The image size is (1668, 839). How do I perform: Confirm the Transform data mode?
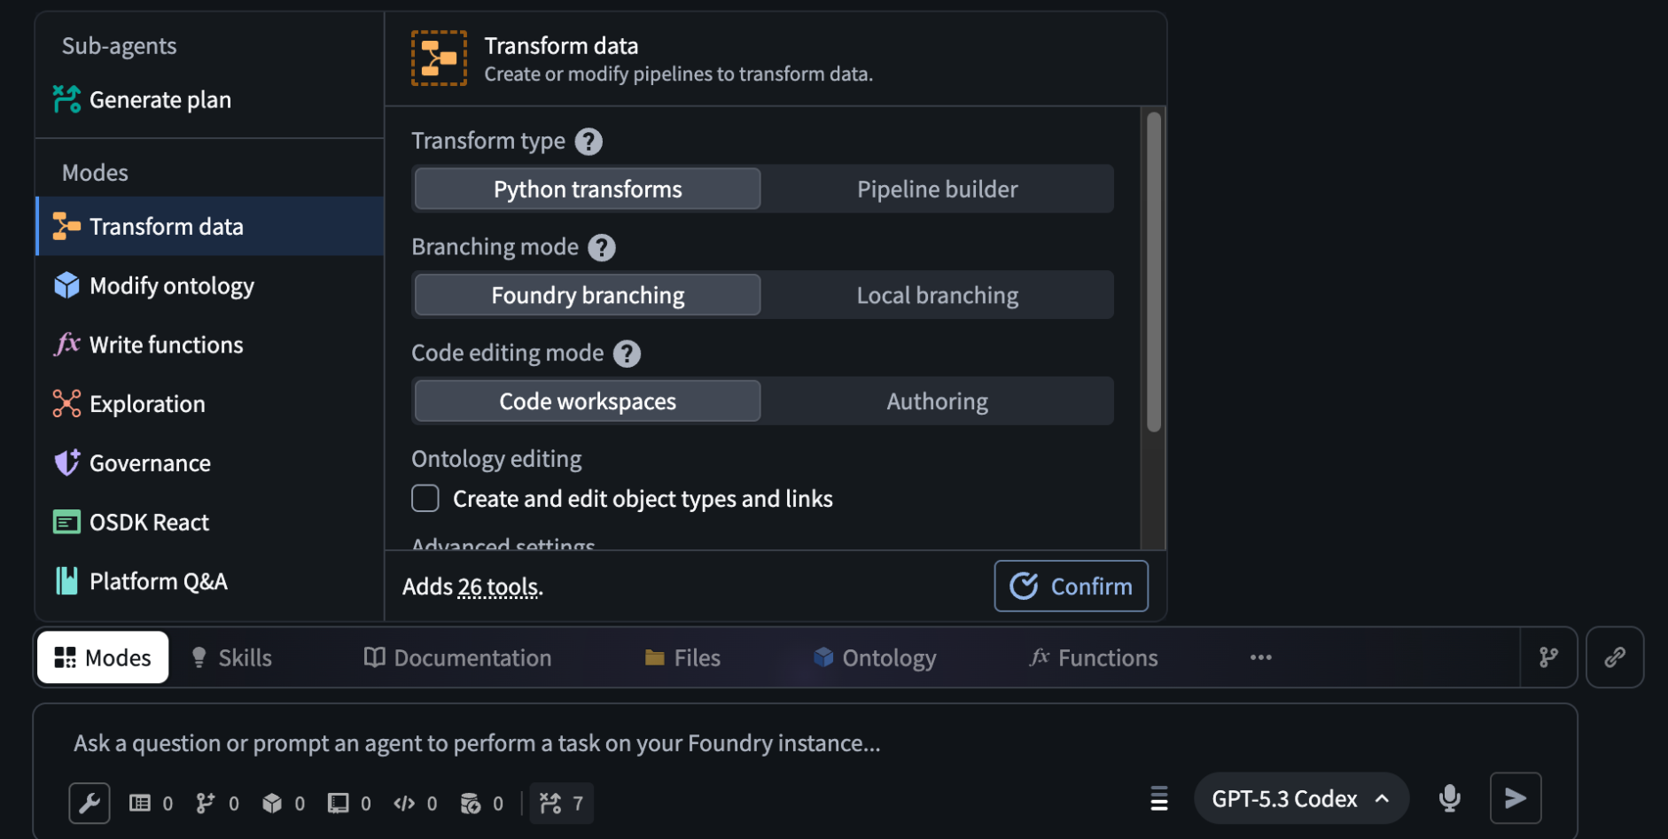[x=1071, y=586]
